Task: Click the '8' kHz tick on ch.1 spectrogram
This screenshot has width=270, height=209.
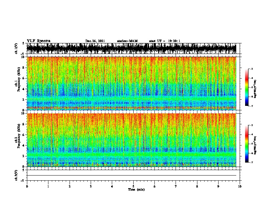Action: (x=24, y=68)
